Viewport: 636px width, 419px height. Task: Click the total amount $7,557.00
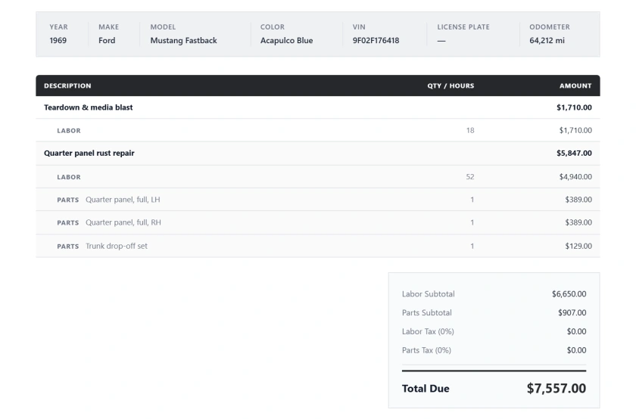[556, 388]
